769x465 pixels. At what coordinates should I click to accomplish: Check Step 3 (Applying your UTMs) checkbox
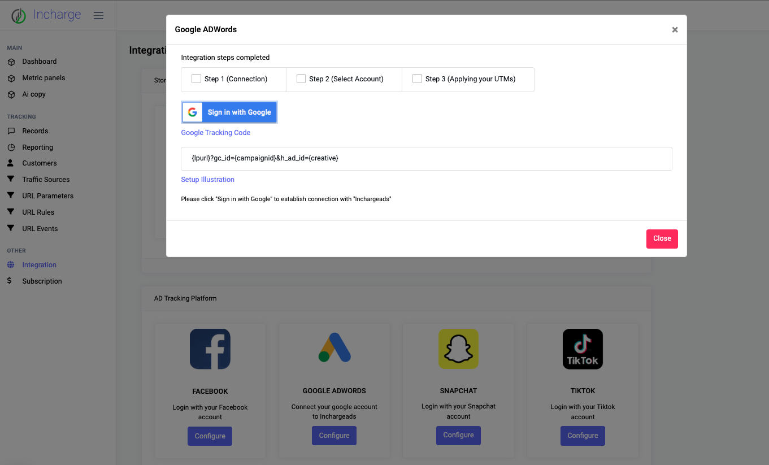(x=417, y=79)
